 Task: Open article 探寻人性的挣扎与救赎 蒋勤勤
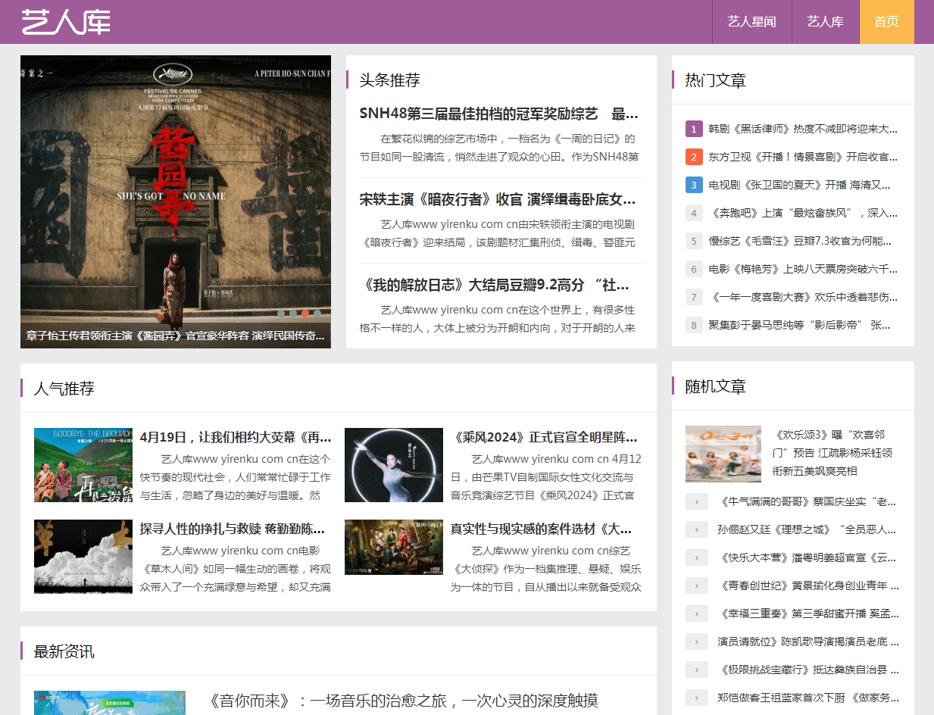point(233,529)
